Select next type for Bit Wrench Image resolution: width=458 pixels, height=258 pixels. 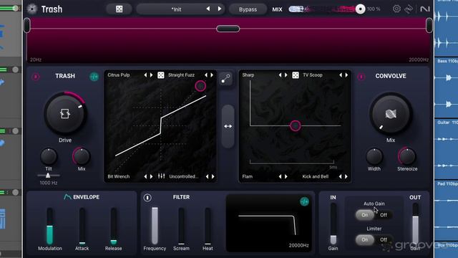click(151, 176)
